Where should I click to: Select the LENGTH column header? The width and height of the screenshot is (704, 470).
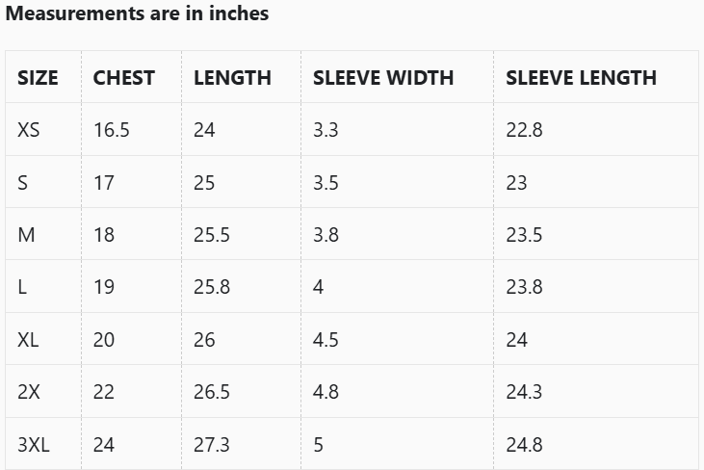pos(232,78)
